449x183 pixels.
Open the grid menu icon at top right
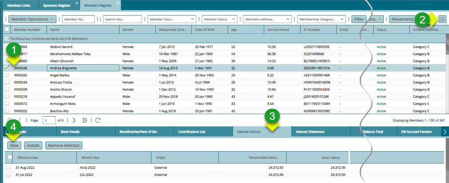pyautogui.click(x=442, y=19)
